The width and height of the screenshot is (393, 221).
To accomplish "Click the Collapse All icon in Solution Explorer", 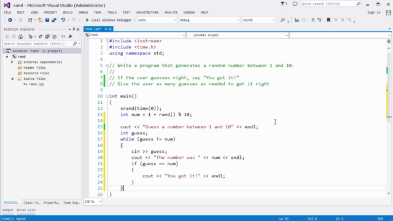I will pyautogui.click(x=47, y=37).
